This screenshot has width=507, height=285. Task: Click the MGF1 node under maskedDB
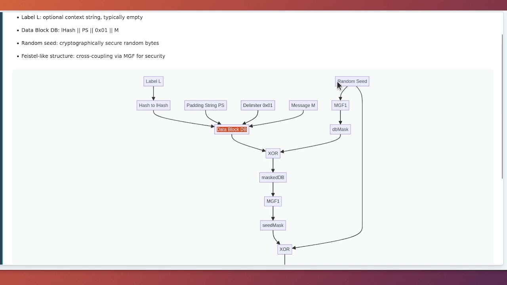(x=273, y=201)
